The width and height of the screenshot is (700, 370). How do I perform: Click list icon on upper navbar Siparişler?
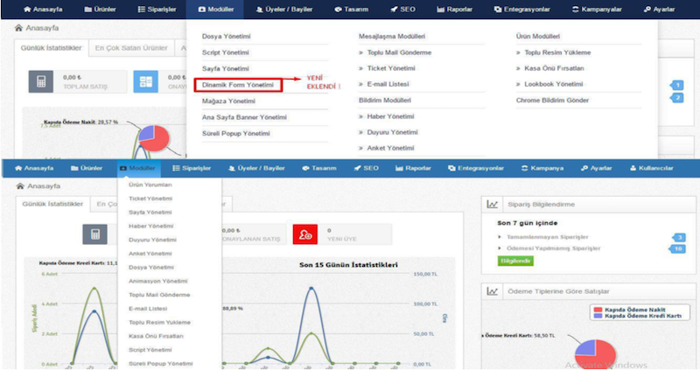141,10
